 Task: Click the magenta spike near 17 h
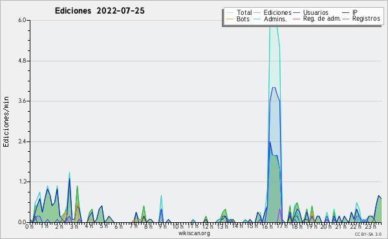pos(279,215)
